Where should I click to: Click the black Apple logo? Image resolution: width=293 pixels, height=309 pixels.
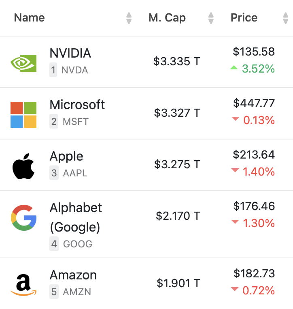pos(23,166)
